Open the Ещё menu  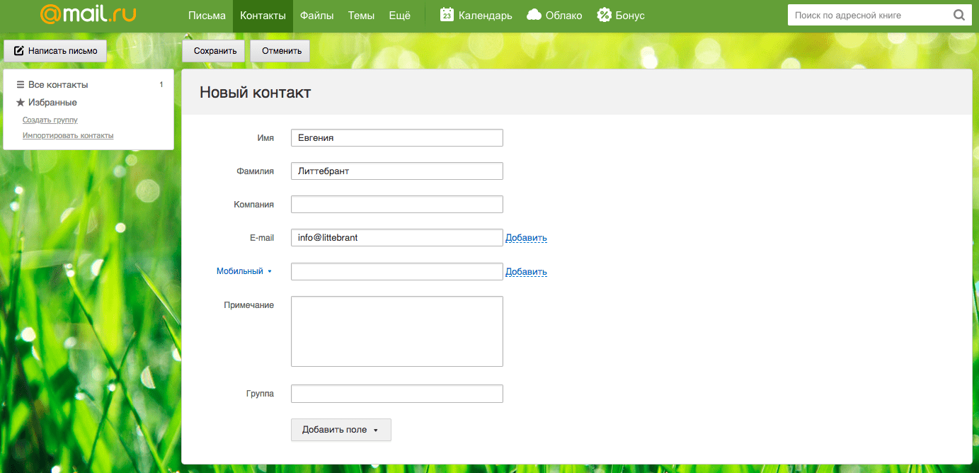pos(399,16)
